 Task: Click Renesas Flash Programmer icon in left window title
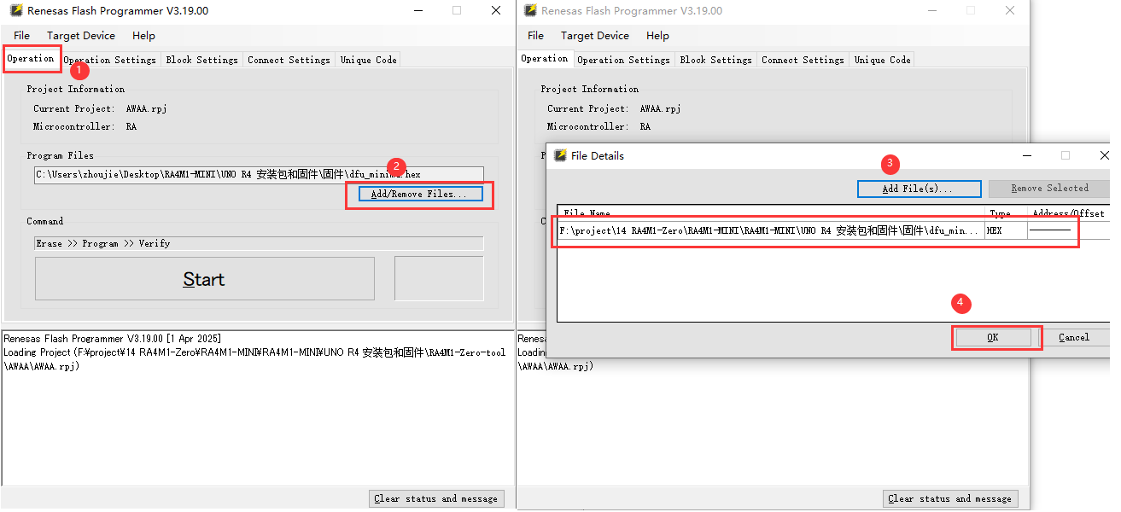click(15, 11)
